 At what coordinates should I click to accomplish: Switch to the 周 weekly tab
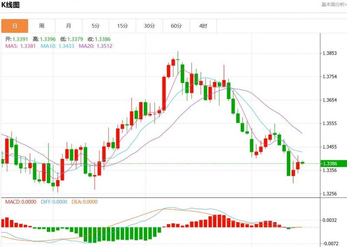42,26
